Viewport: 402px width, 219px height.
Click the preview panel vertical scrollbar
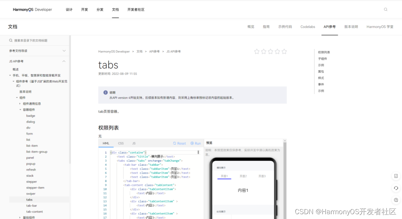tap(285, 179)
